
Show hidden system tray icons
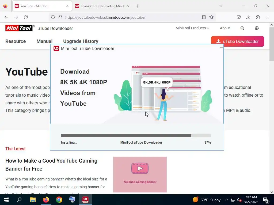point(226,200)
